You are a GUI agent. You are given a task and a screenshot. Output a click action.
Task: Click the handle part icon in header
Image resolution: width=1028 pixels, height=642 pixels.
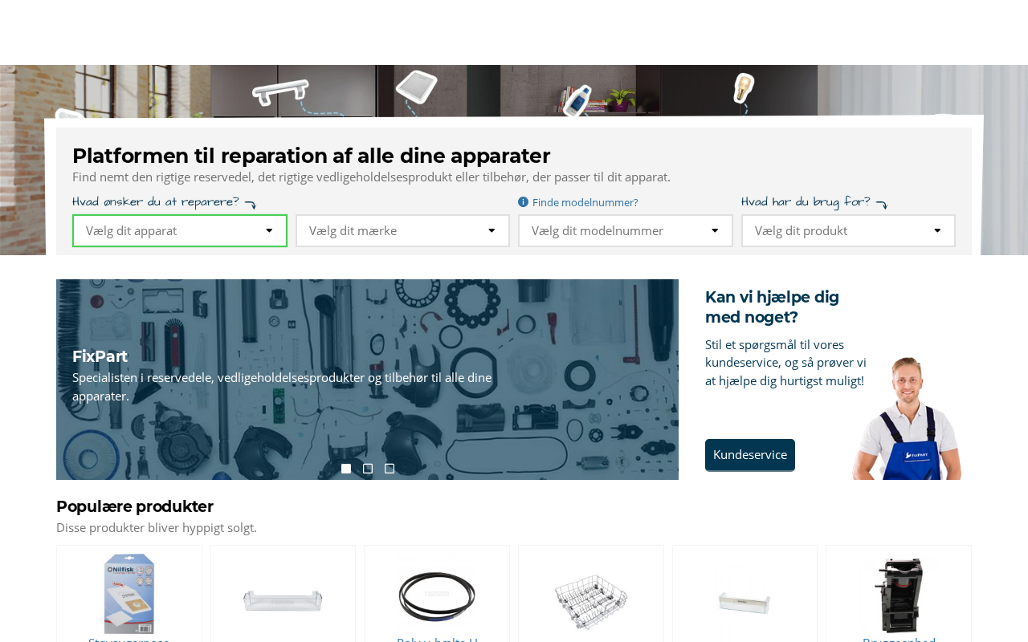tap(280, 91)
